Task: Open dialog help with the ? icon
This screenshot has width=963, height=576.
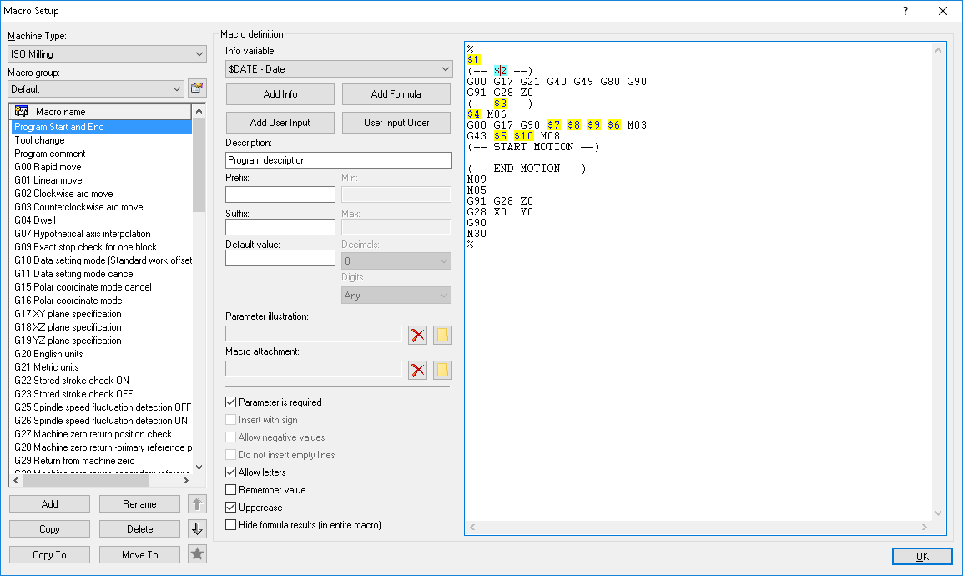Action: click(x=905, y=10)
